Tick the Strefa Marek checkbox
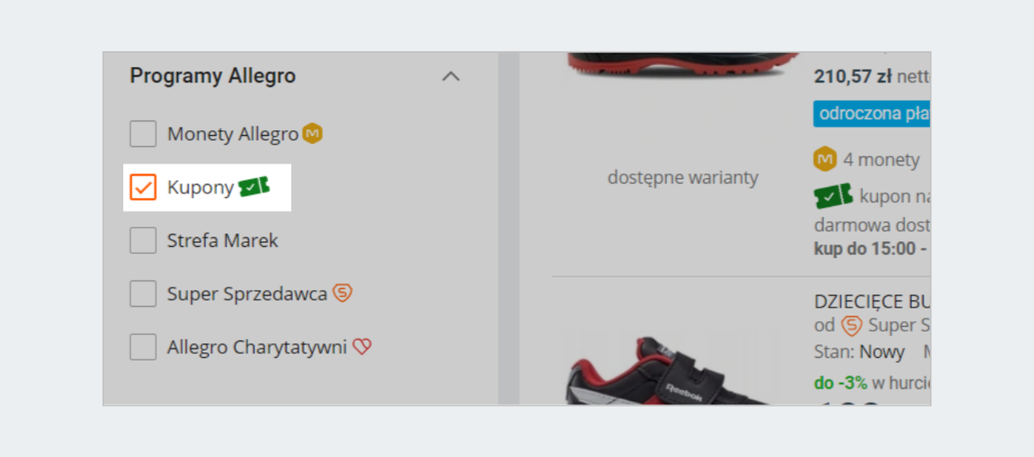 point(143,240)
